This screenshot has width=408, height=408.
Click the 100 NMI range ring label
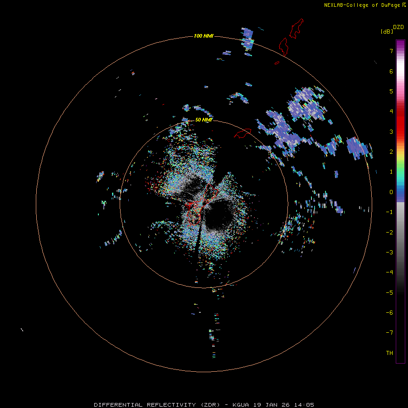point(204,36)
